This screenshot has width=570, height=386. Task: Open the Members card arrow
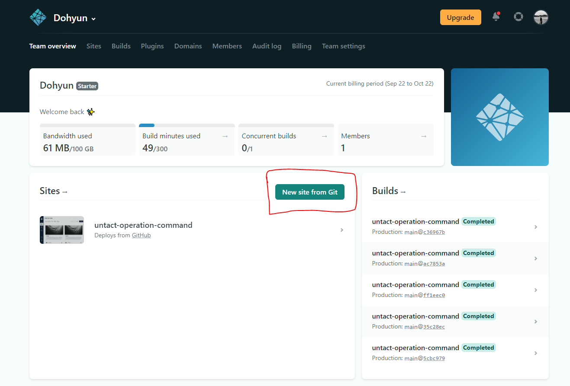point(424,136)
